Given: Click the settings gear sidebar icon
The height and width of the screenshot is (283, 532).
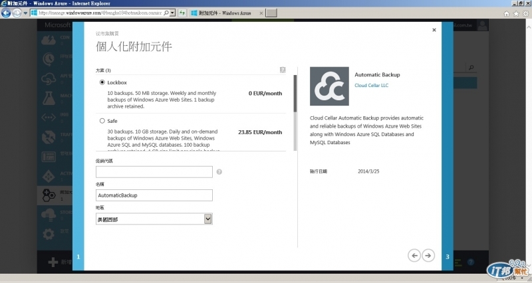Looking at the screenshot, I should point(49,234).
